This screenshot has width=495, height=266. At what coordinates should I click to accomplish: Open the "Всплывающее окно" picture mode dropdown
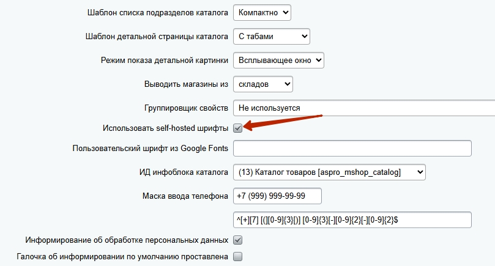point(278,60)
